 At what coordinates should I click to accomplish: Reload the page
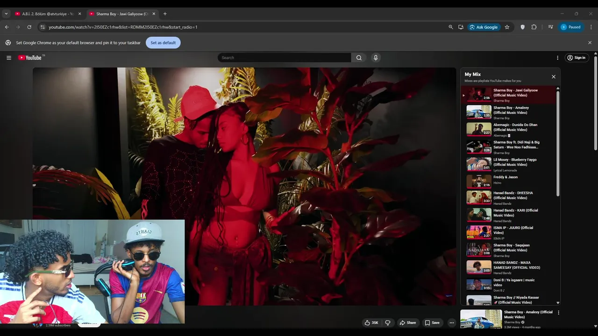pyautogui.click(x=29, y=27)
